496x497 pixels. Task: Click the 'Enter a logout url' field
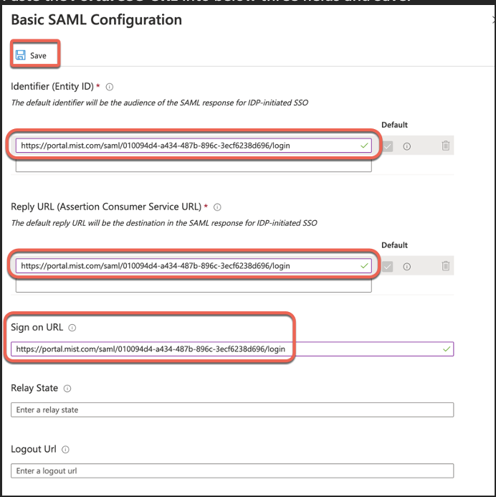click(232, 471)
